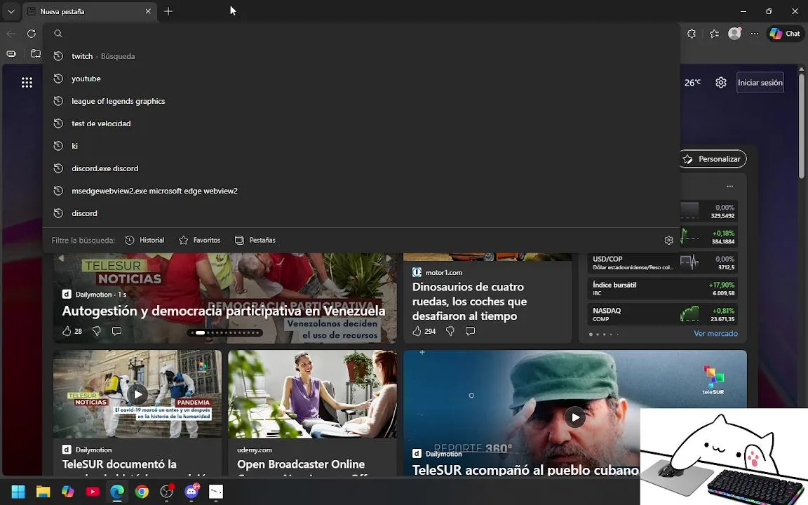Open comments on the Autogestión article

(117, 331)
